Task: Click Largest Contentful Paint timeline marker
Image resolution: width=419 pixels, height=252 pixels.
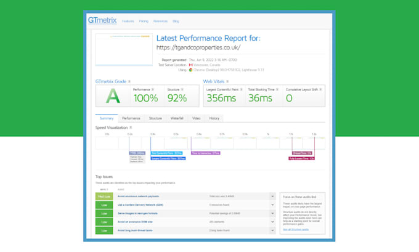Action: (x=168, y=158)
